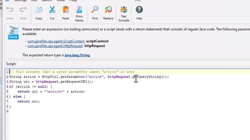Viewport: 250px width, 140px height.
Task: Click HttpUtil.getParameter on line 2
Action: tap(64, 77)
